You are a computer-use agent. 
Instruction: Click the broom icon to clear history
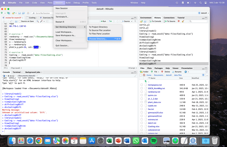183,21
